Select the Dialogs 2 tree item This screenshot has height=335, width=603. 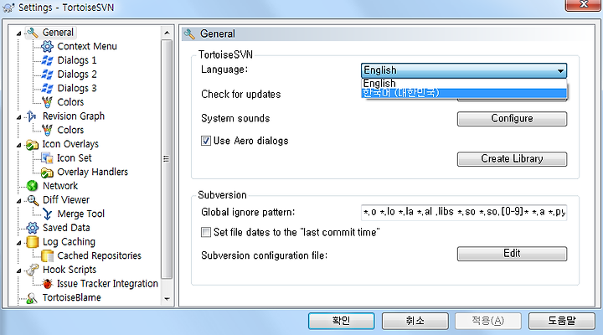77,75
